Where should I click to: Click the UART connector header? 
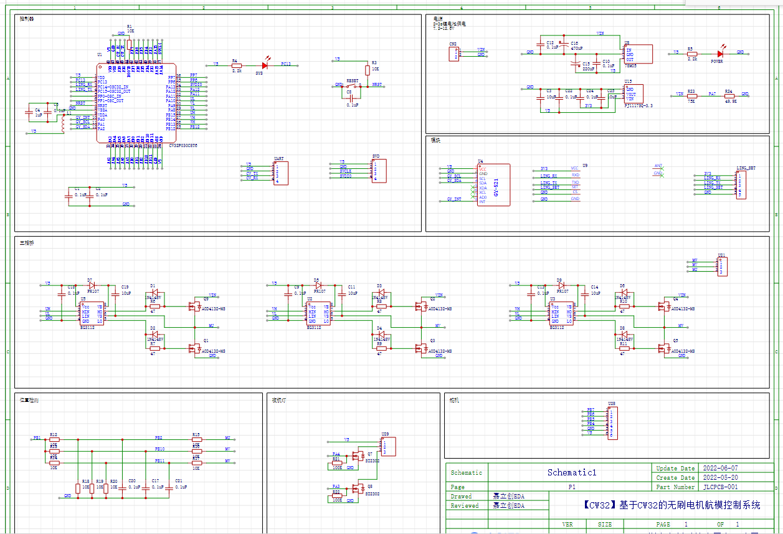pos(280,173)
